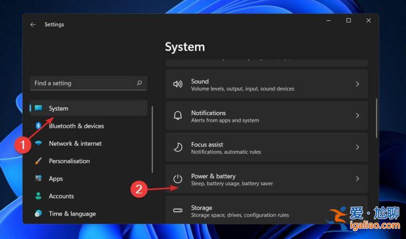Click the System page heading

tap(185, 47)
